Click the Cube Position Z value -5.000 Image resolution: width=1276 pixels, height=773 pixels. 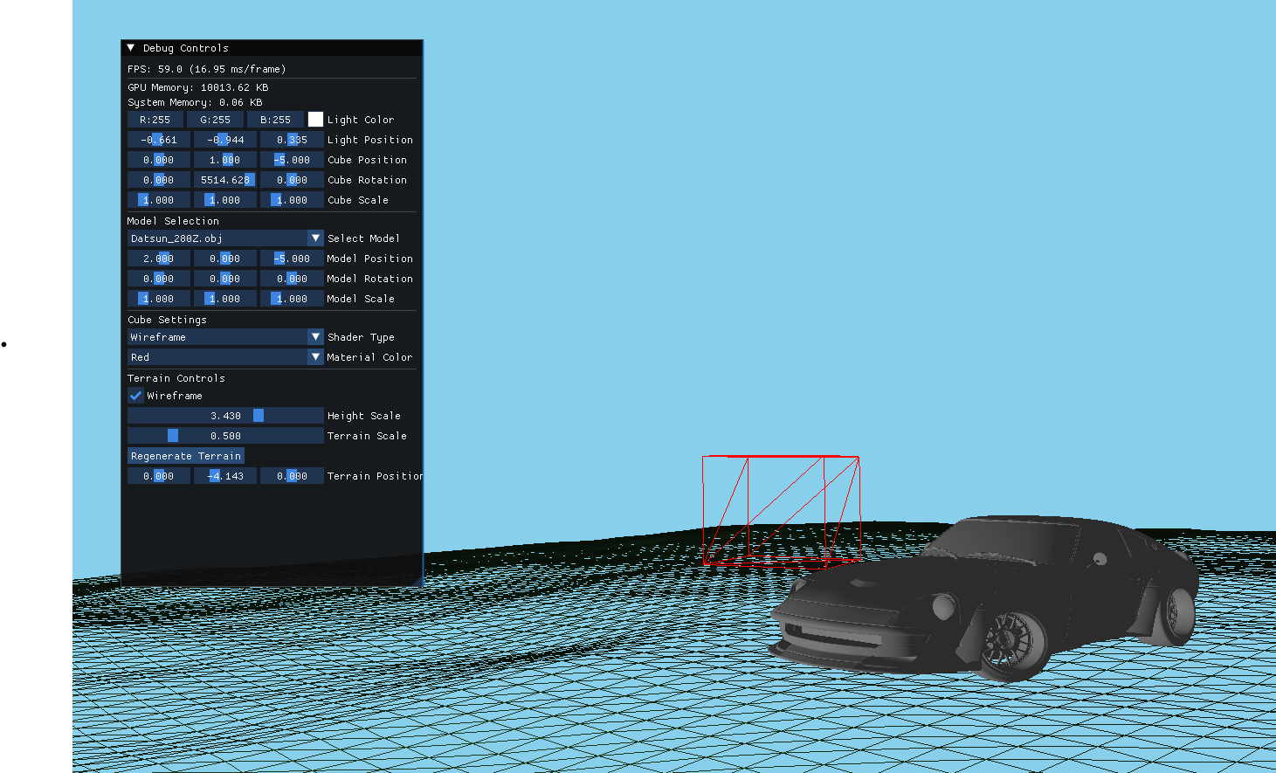click(292, 159)
